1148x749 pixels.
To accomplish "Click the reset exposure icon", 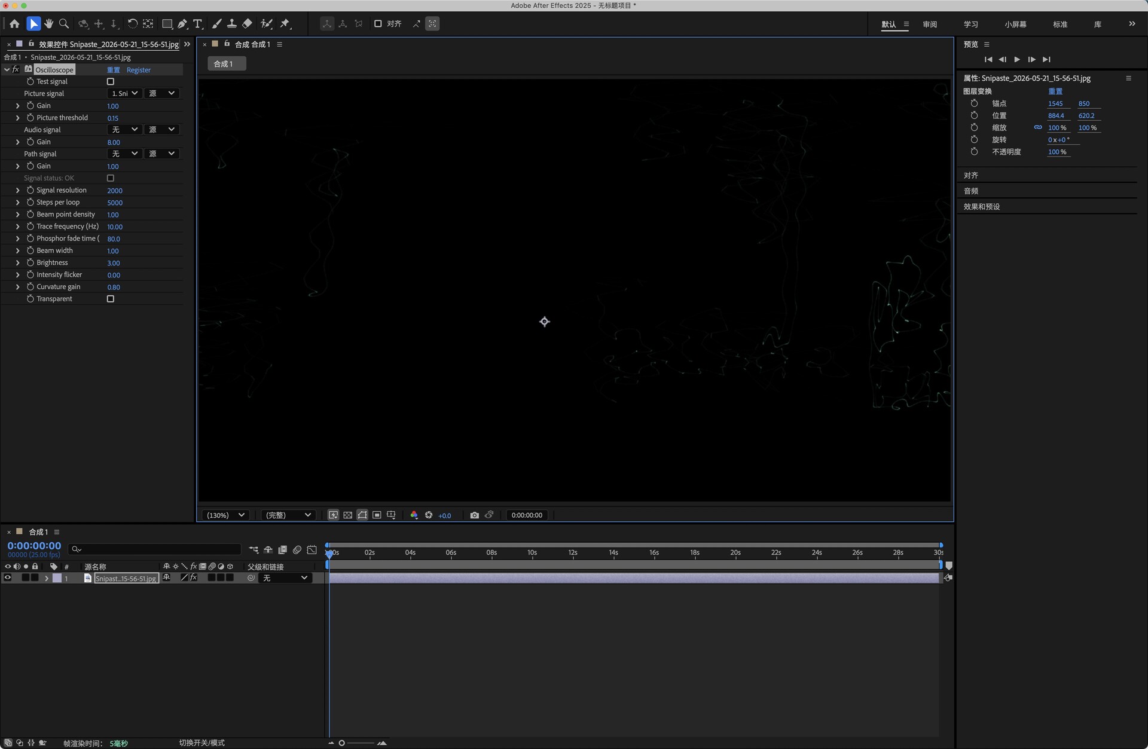I will point(429,515).
